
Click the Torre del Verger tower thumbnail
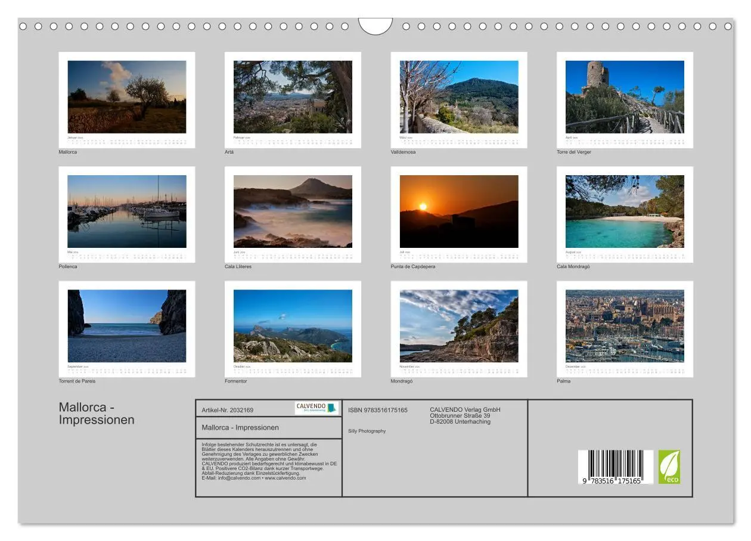[625, 97]
